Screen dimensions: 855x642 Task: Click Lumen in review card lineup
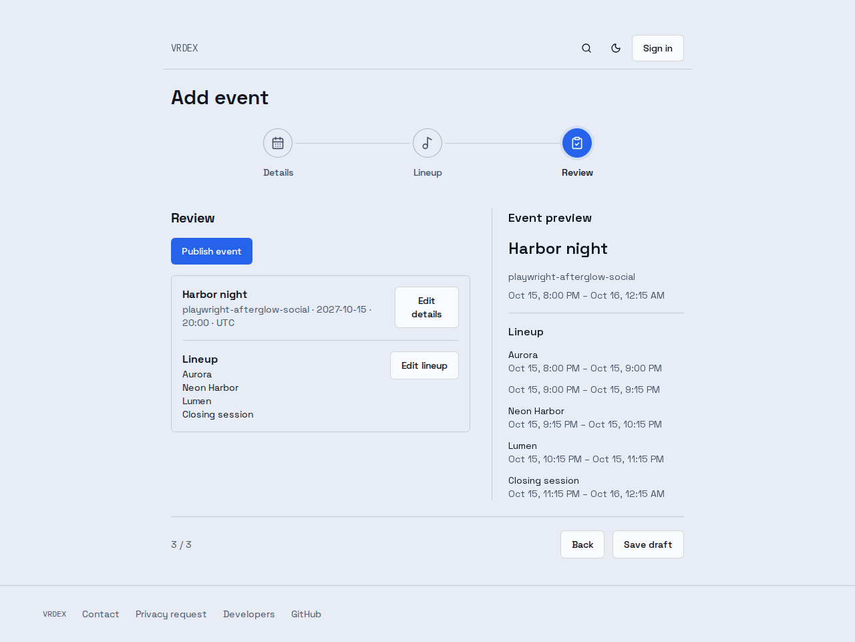click(x=197, y=401)
